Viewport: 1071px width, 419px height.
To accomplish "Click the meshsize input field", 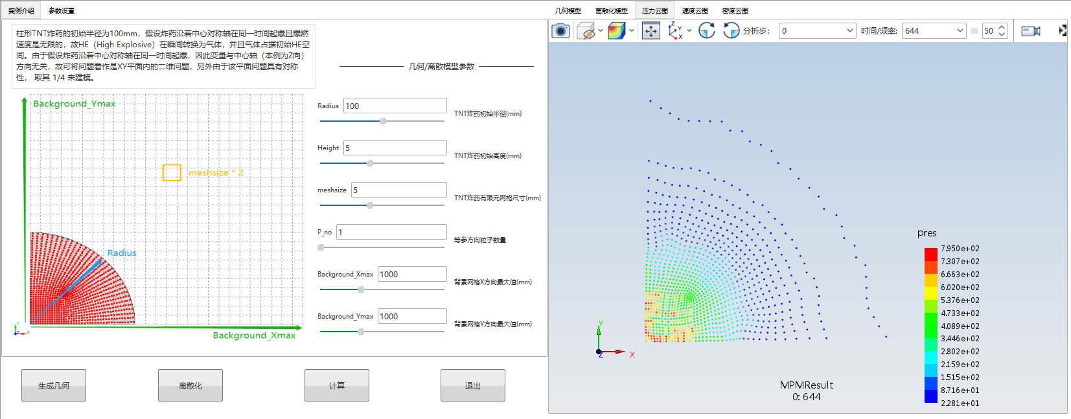I will click(399, 190).
